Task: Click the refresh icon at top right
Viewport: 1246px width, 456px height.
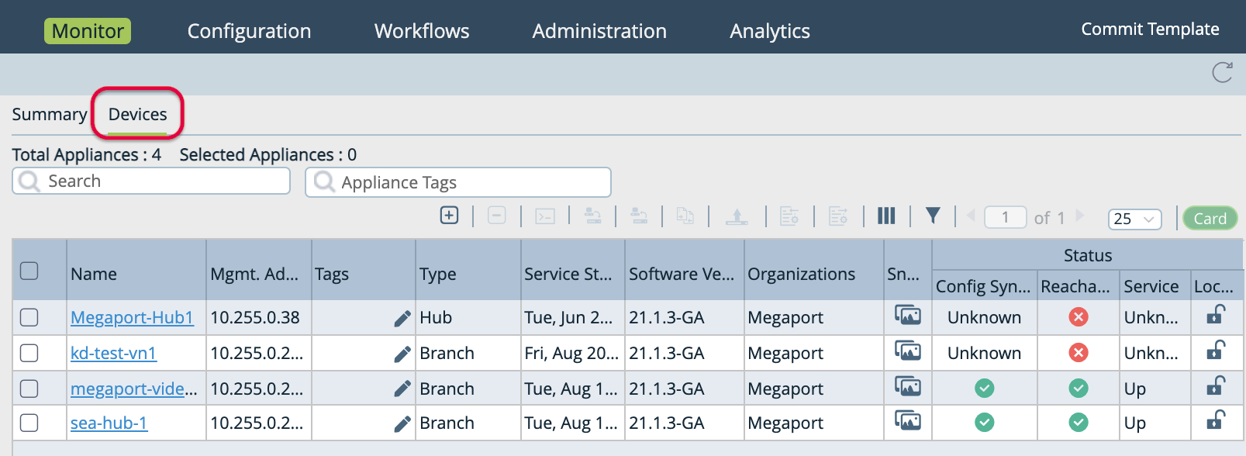Action: pos(1222,72)
